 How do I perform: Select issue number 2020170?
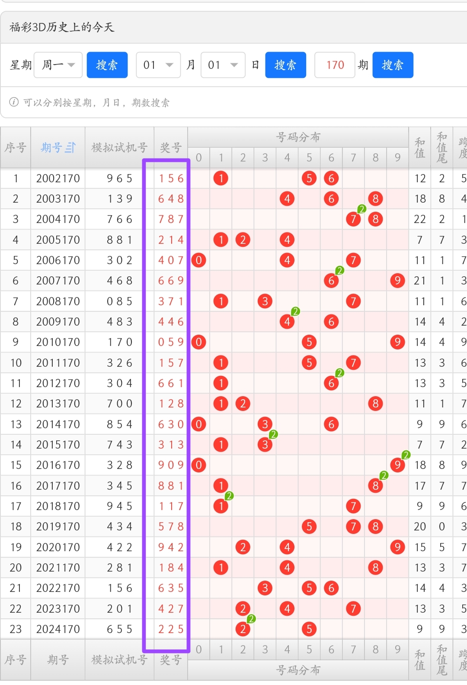pyautogui.click(x=58, y=547)
